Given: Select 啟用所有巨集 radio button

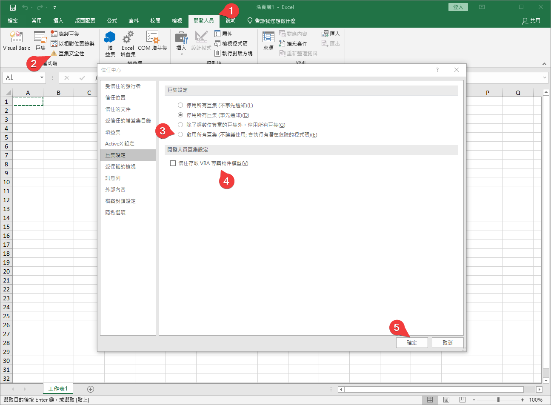Looking at the screenshot, I should [x=180, y=135].
